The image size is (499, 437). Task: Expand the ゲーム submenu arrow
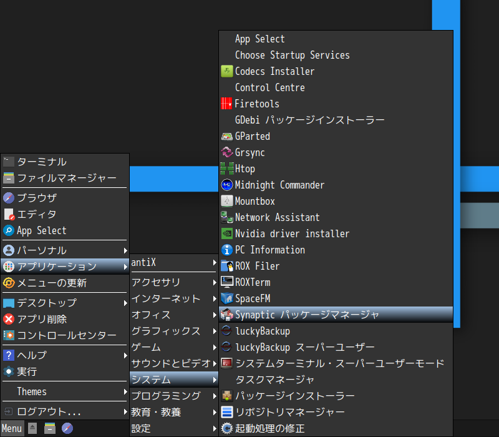click(215, 347)
